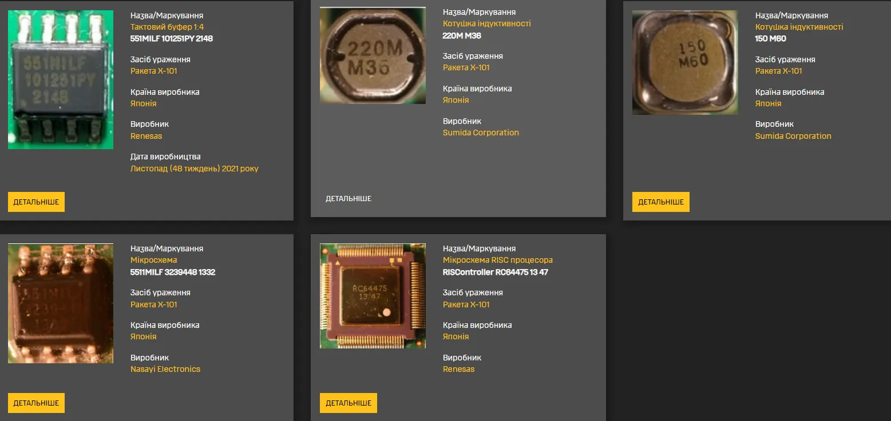Viewport: 891px width, 421px height.
Task: Open details for 5511MILF 3239448 1332 card
Action: (x=36, y=403)
